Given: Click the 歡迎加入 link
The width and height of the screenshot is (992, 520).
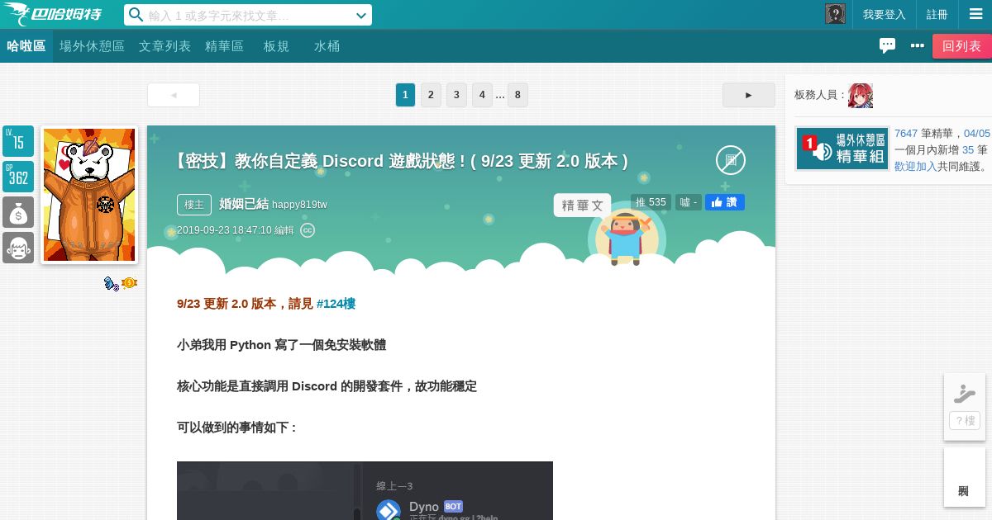Looking at the screenshot, I should coord(915,166).
